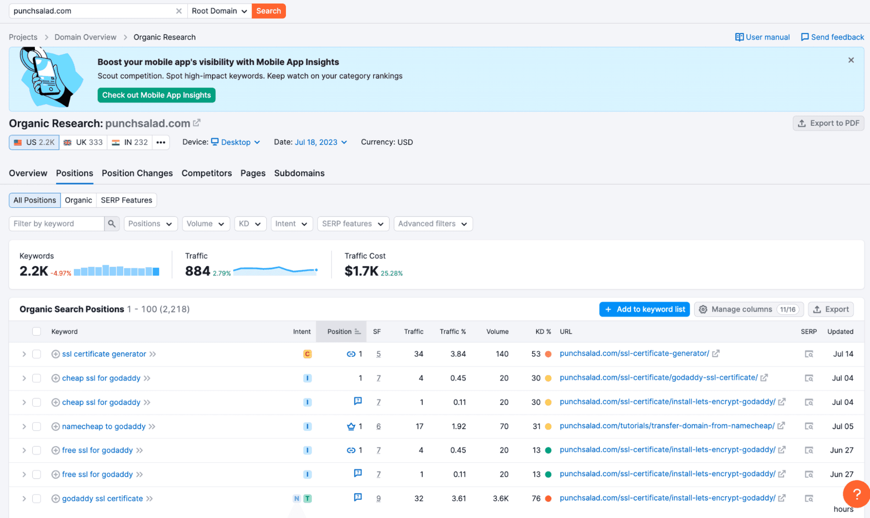Open external link icon for ssl-certificate-generator URL
The width and height of the screenshot is (870, 518).
point(716,353)
